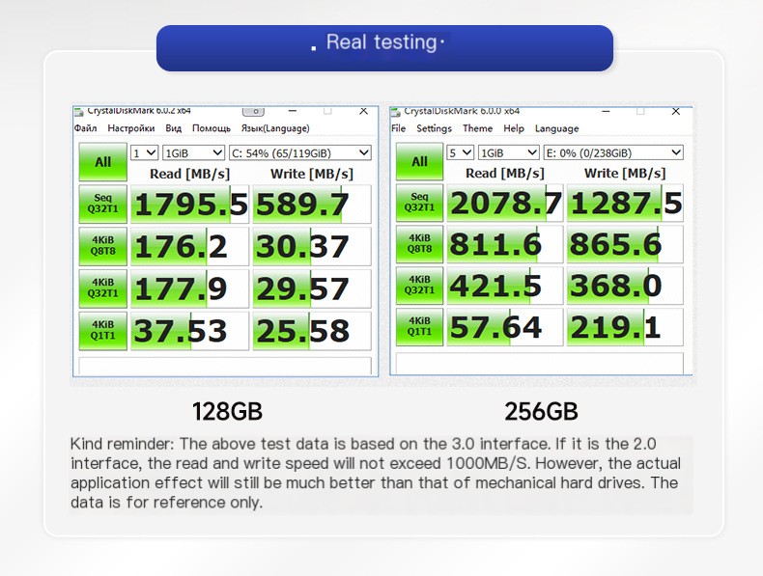
Task: Click the 2078.7 sequential read result field
Action: [x=504, y=204]
